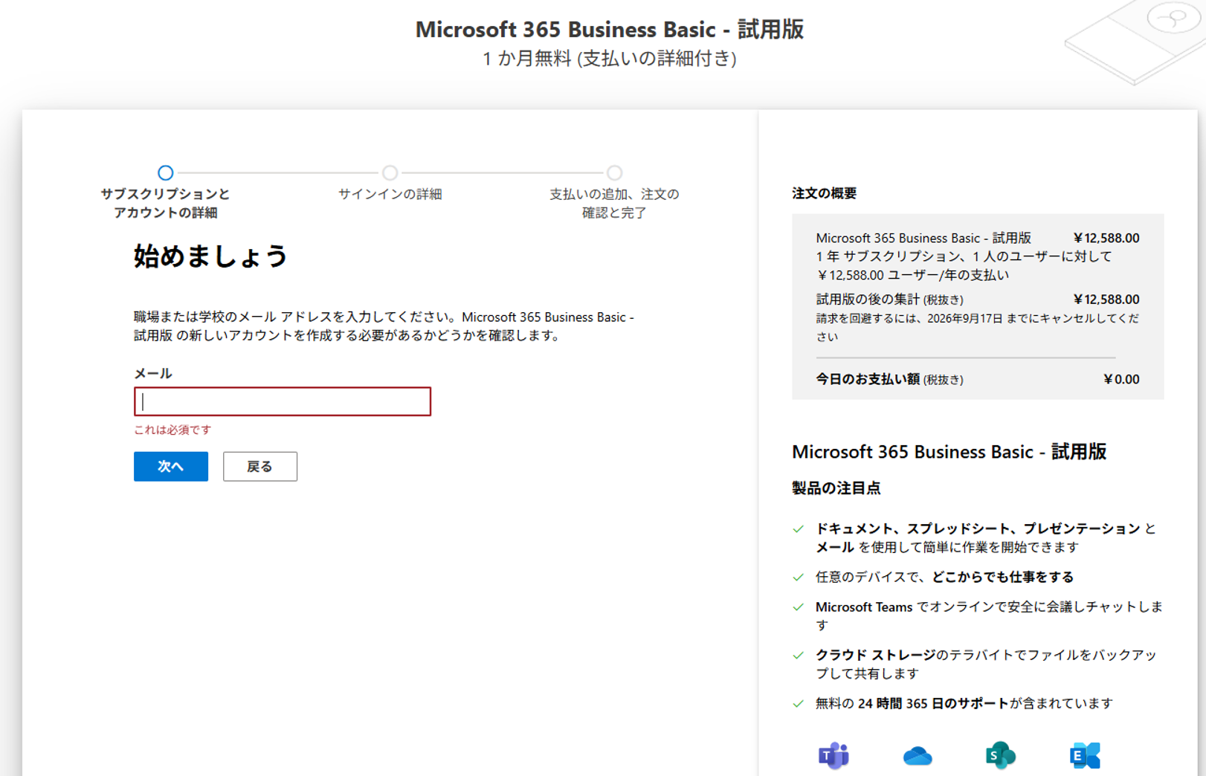The height and width of the screenshot is (776, 1206).
Task: Click the green checkmark beside ドキュメント、スプレッドシート
Action: [x=799, y=529]
